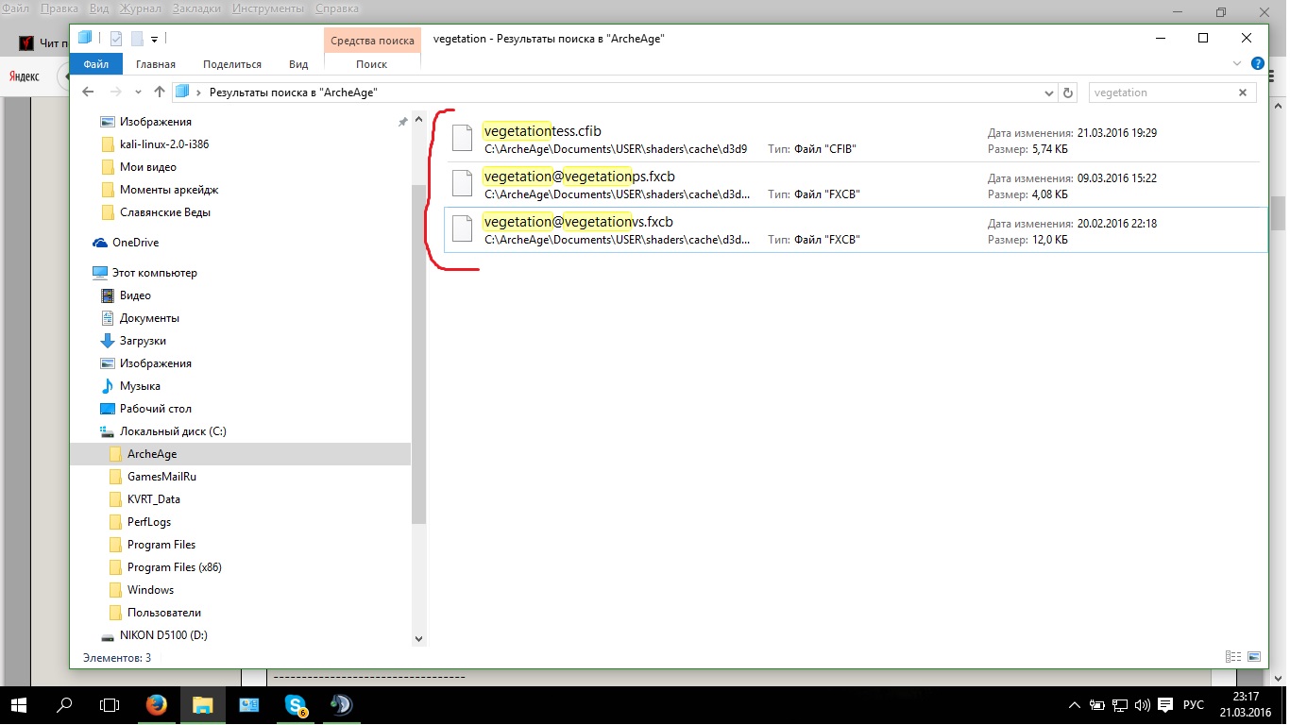
Task: Select the OneDrive cloud icon in the navigation pane
Action: (100, 243)
